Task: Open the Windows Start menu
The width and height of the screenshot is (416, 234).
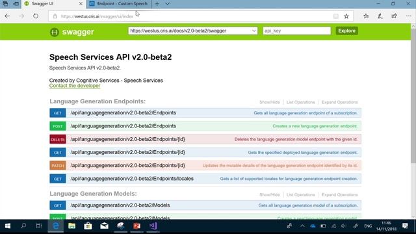Action: [x=7, y=226]
